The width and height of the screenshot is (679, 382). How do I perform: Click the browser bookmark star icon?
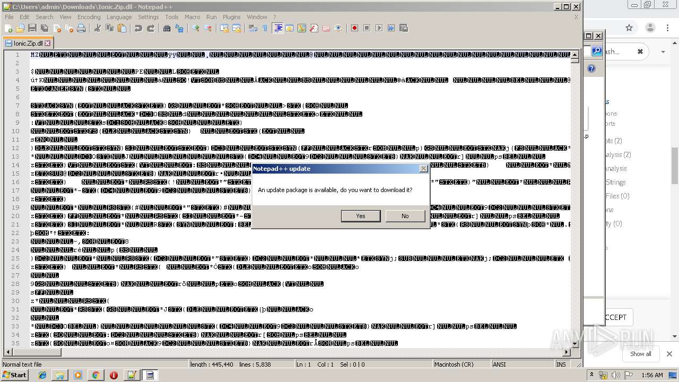[629, 28]
